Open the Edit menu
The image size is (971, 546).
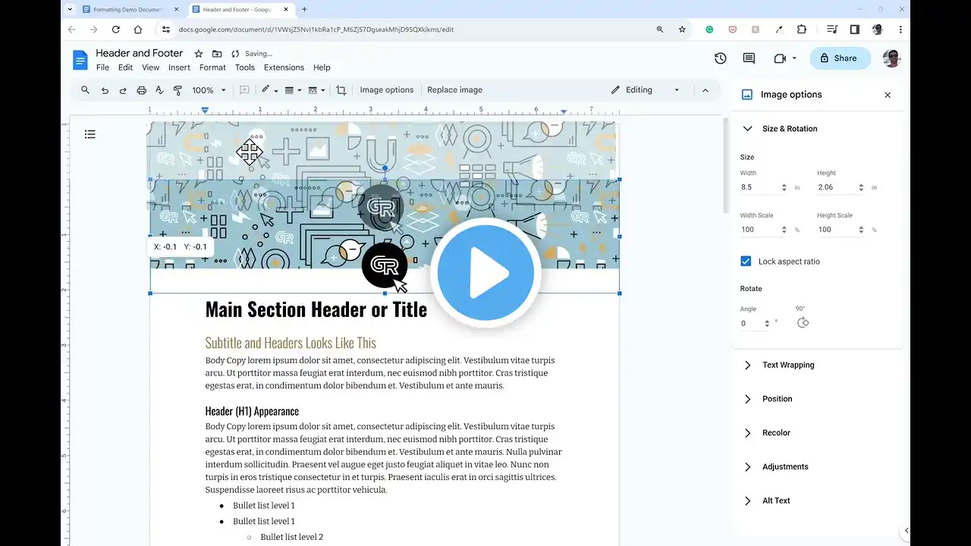[125, 67]
